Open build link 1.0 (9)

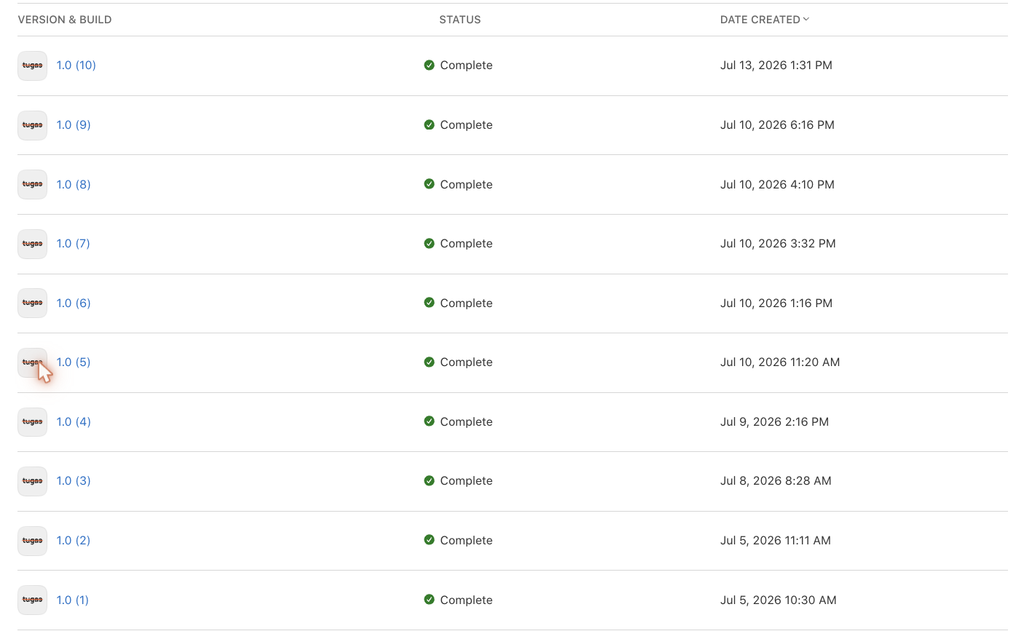coord(74,125)
